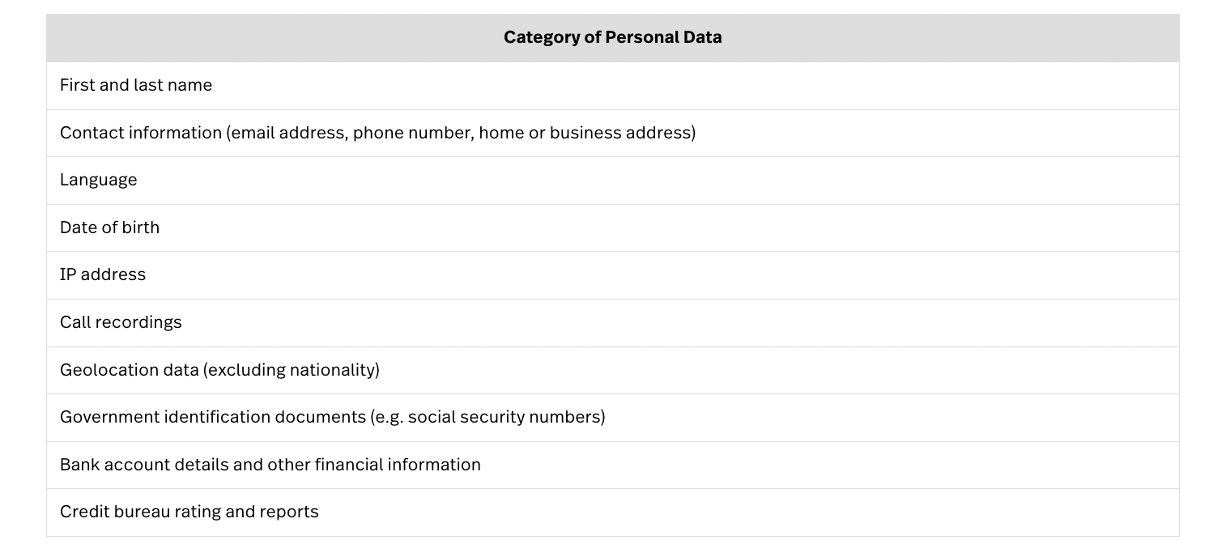The height and width of the screenshot is (557, 1226).
Task: Click the Government identification documents row
Action: coord(612,418)
